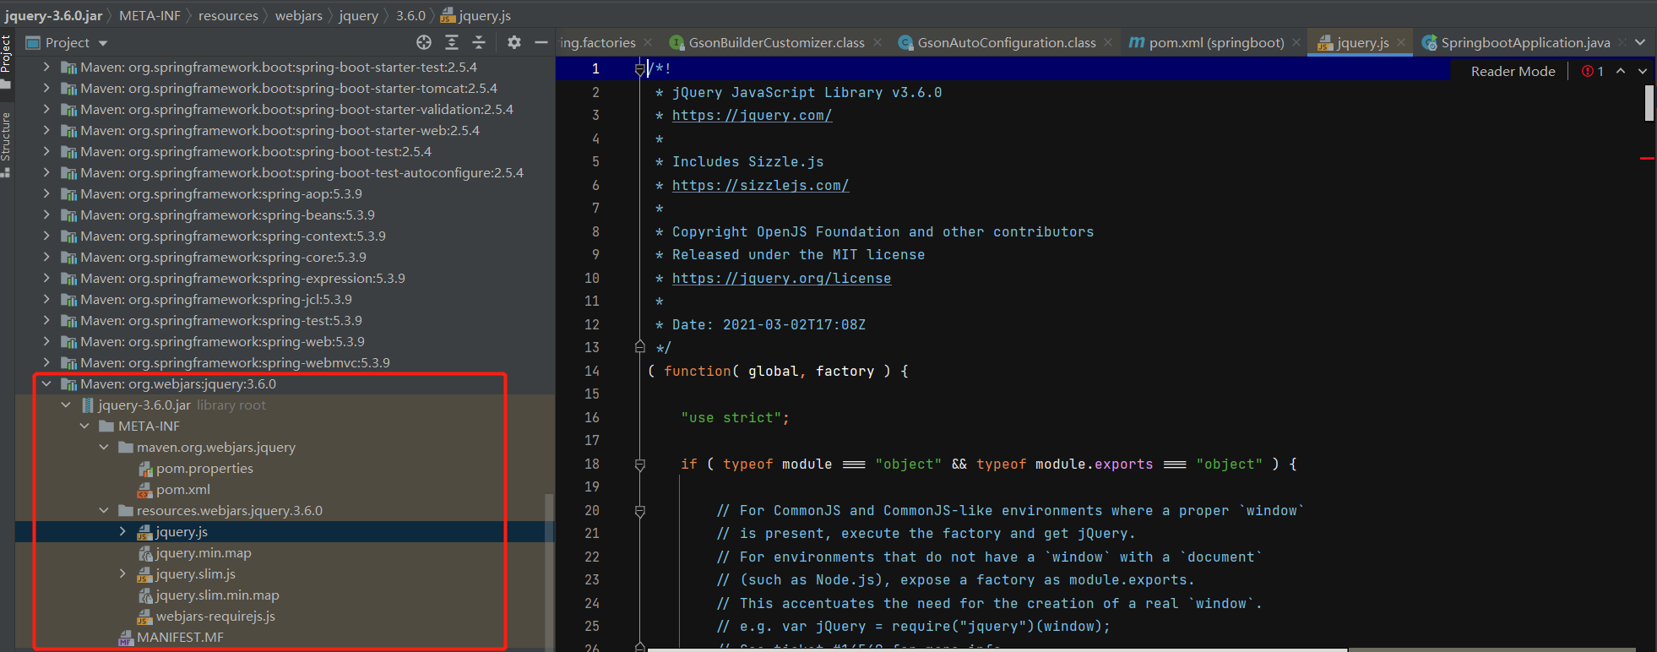Hide the Project panel with minus icon
The image size is (1657, 652).
point(541,42)
